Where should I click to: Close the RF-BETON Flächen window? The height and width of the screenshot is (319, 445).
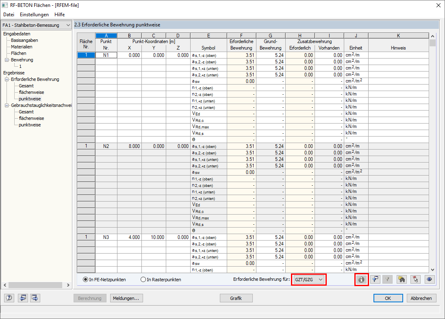[438, 5]
